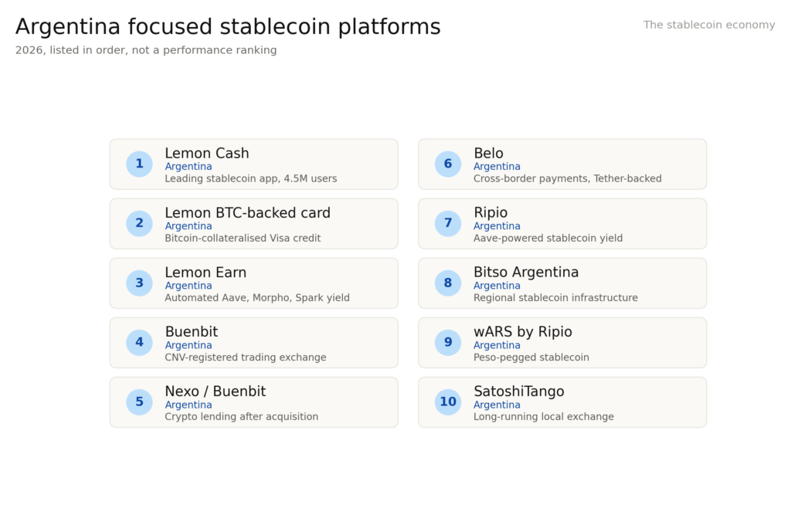Select 'Long-running local exchange' description

pos(544,417)
